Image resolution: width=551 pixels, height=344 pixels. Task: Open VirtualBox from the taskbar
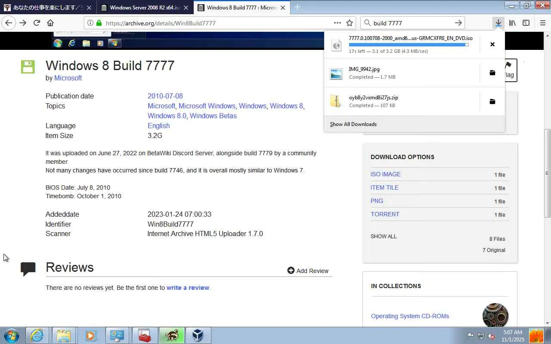pyautogui.click(x=198, y=335)
